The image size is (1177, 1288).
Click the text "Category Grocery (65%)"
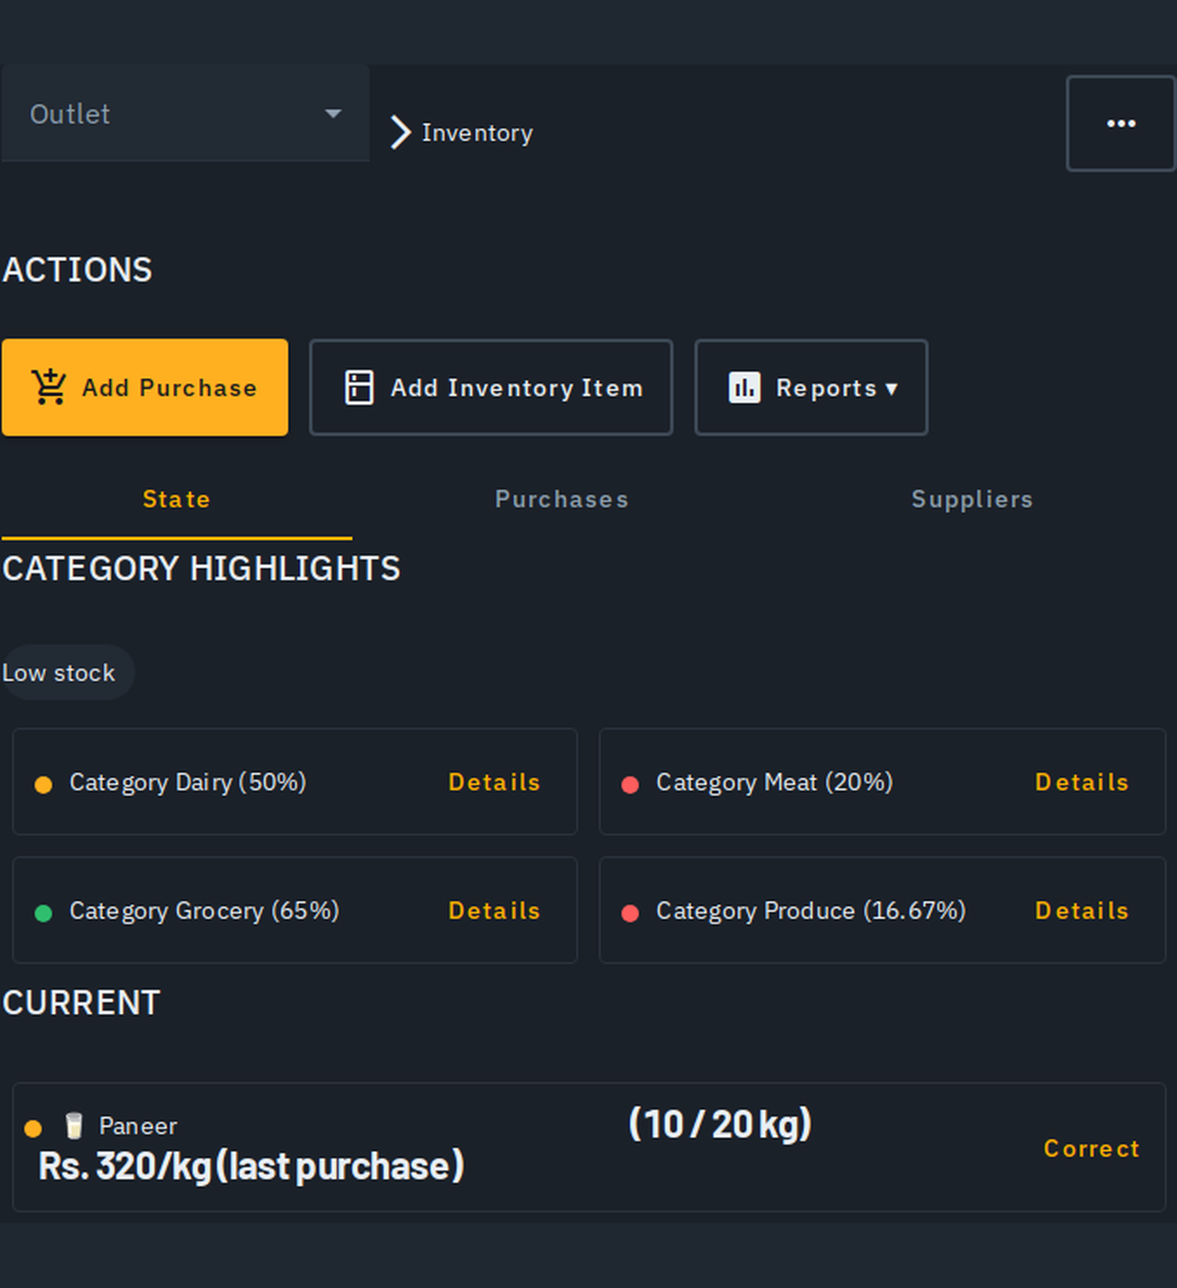pos(204,911)
